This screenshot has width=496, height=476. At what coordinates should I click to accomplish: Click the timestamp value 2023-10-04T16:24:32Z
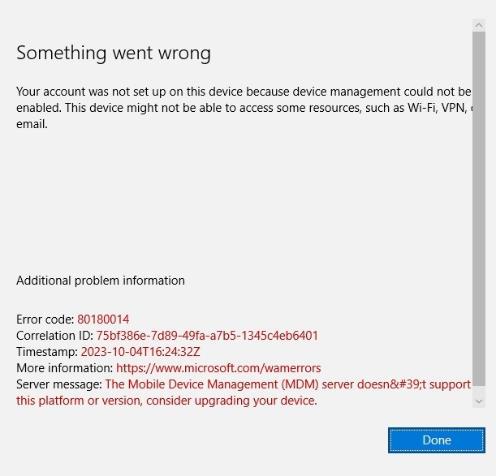click(140, 352)
